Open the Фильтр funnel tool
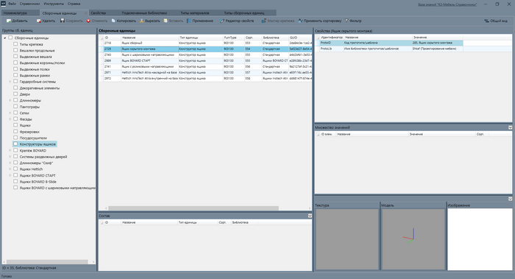Screen dimensions: 515x279 coord(353,21)
